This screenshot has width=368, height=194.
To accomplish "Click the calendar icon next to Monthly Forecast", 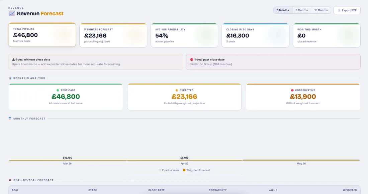I will 9,118.
